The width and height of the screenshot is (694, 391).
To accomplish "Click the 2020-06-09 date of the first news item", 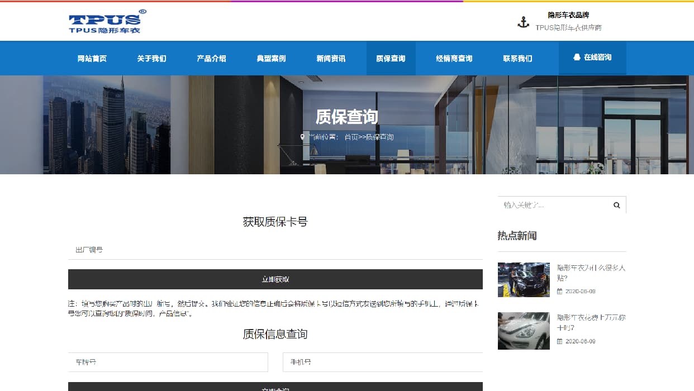I will click(581, 292).
